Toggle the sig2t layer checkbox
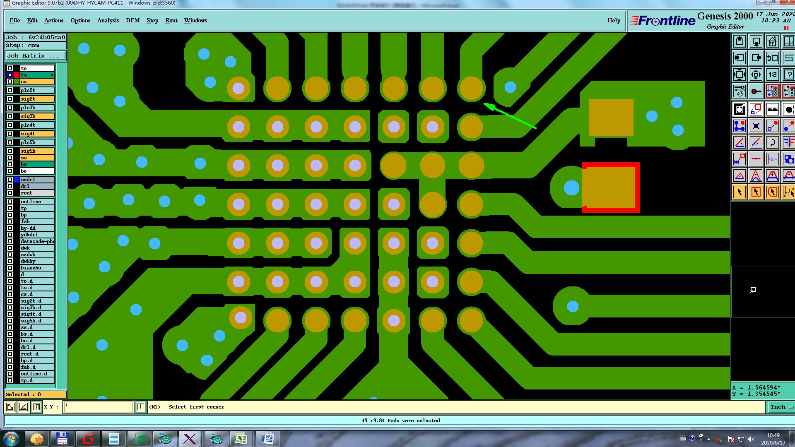This screenshot has width=795, height=447. (10, 99)
